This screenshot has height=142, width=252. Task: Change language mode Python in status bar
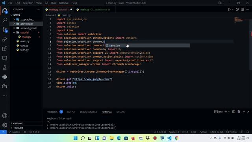pyautogui.click(x=203, y=132)
